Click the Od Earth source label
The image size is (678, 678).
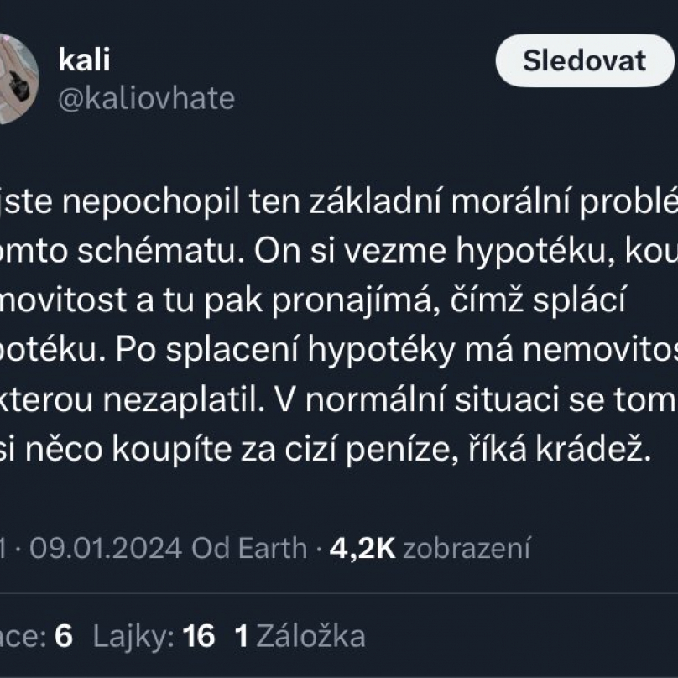point(249,548)
